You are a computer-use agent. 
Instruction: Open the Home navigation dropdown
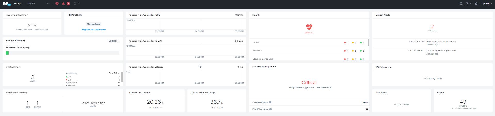pos(38,4)
